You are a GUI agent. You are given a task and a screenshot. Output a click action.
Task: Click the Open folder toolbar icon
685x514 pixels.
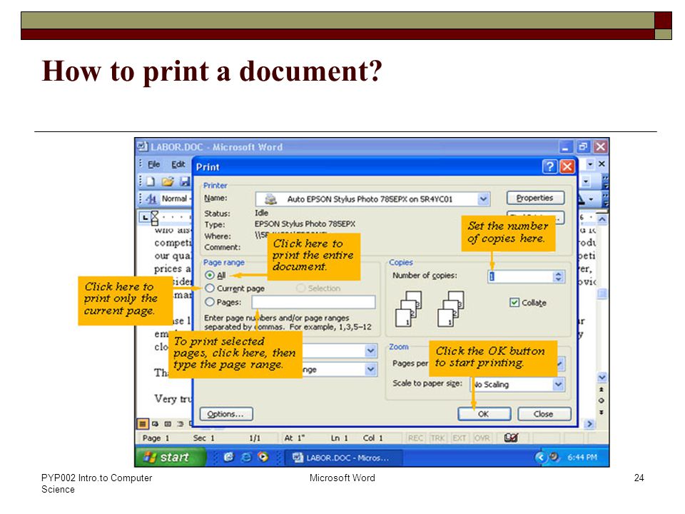(168, 181)
